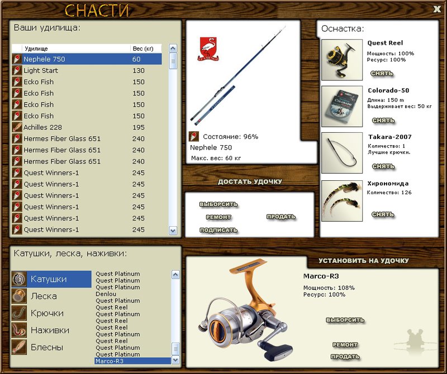Sell the rod using its ПРОДАТЬ button
The image size is (447, 374).
[281, 217]
